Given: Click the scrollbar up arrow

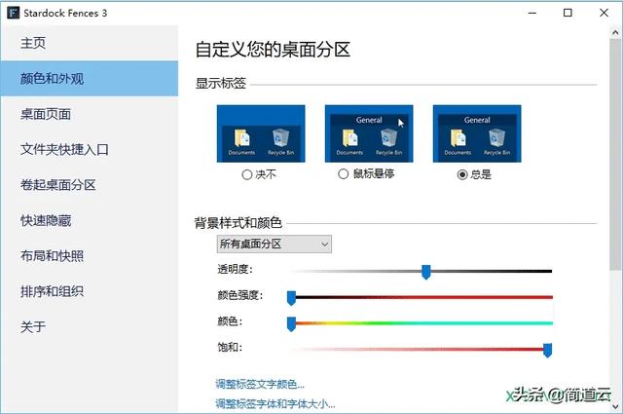Looking at the screenshot, I should click(615, 33).
